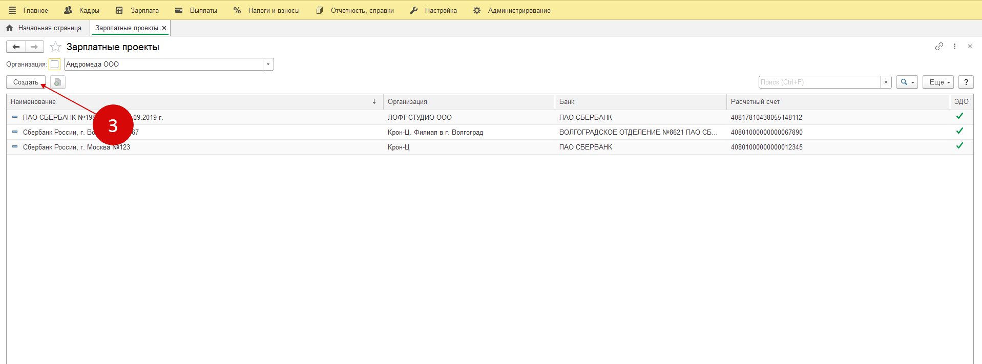The width and height of the screenshot is (982, 364).
Task: Open the Зарплата menu
Action: [138, 10]
